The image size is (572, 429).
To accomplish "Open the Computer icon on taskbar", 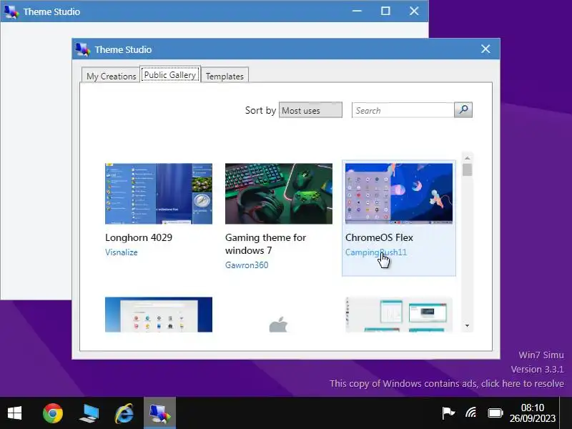I will (89, 413).
